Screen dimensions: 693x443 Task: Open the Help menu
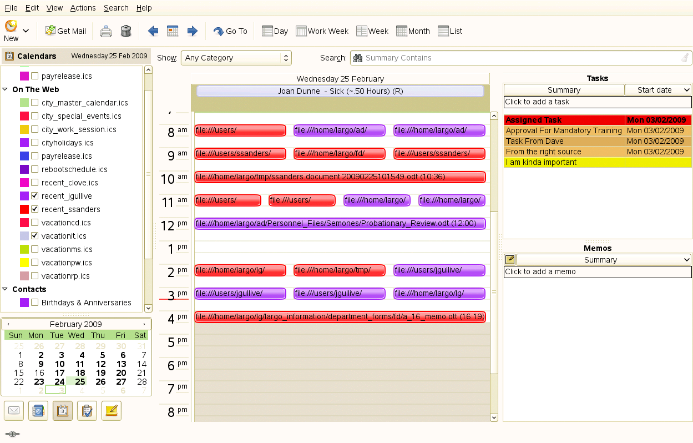pos(144,8)
